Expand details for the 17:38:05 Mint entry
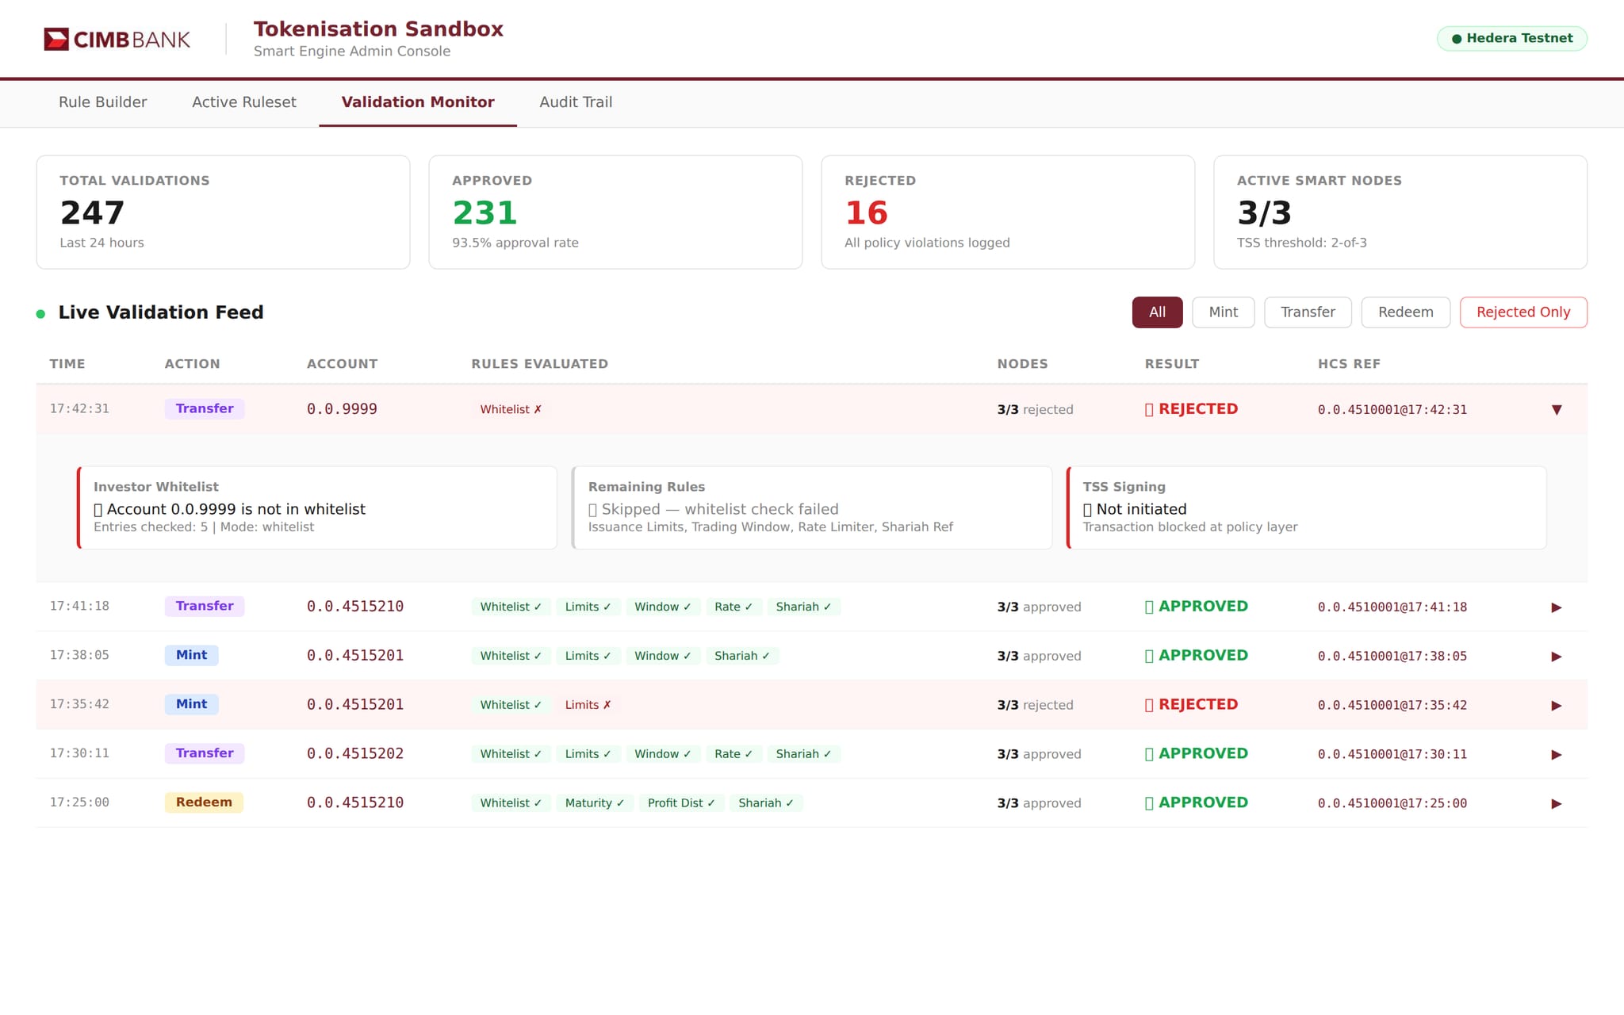Viewport: 1624px width, 1015px height. pos(1557,656)
